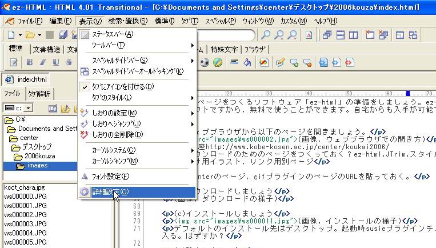Click the blue angle brackets page icon
436x248 pixels.
click(x=337, y=62)
